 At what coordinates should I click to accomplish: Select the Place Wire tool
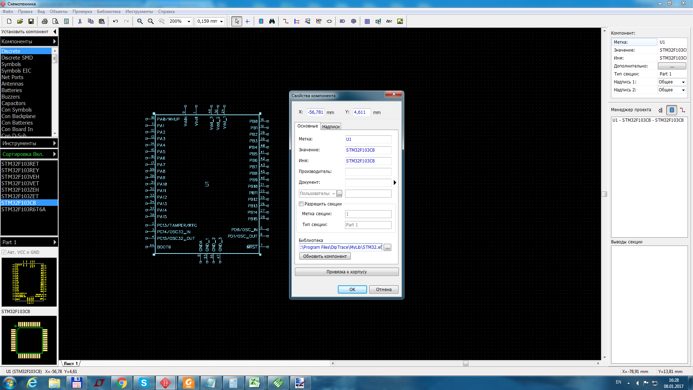pyautogui.click(x=286, y=21)
